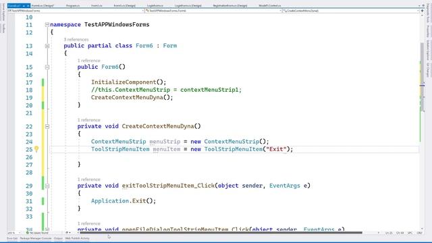Viewport: 432px width, 243px height.
Task: Switch to the Form5.cs [Design] tab
Action: coord(124,6)
